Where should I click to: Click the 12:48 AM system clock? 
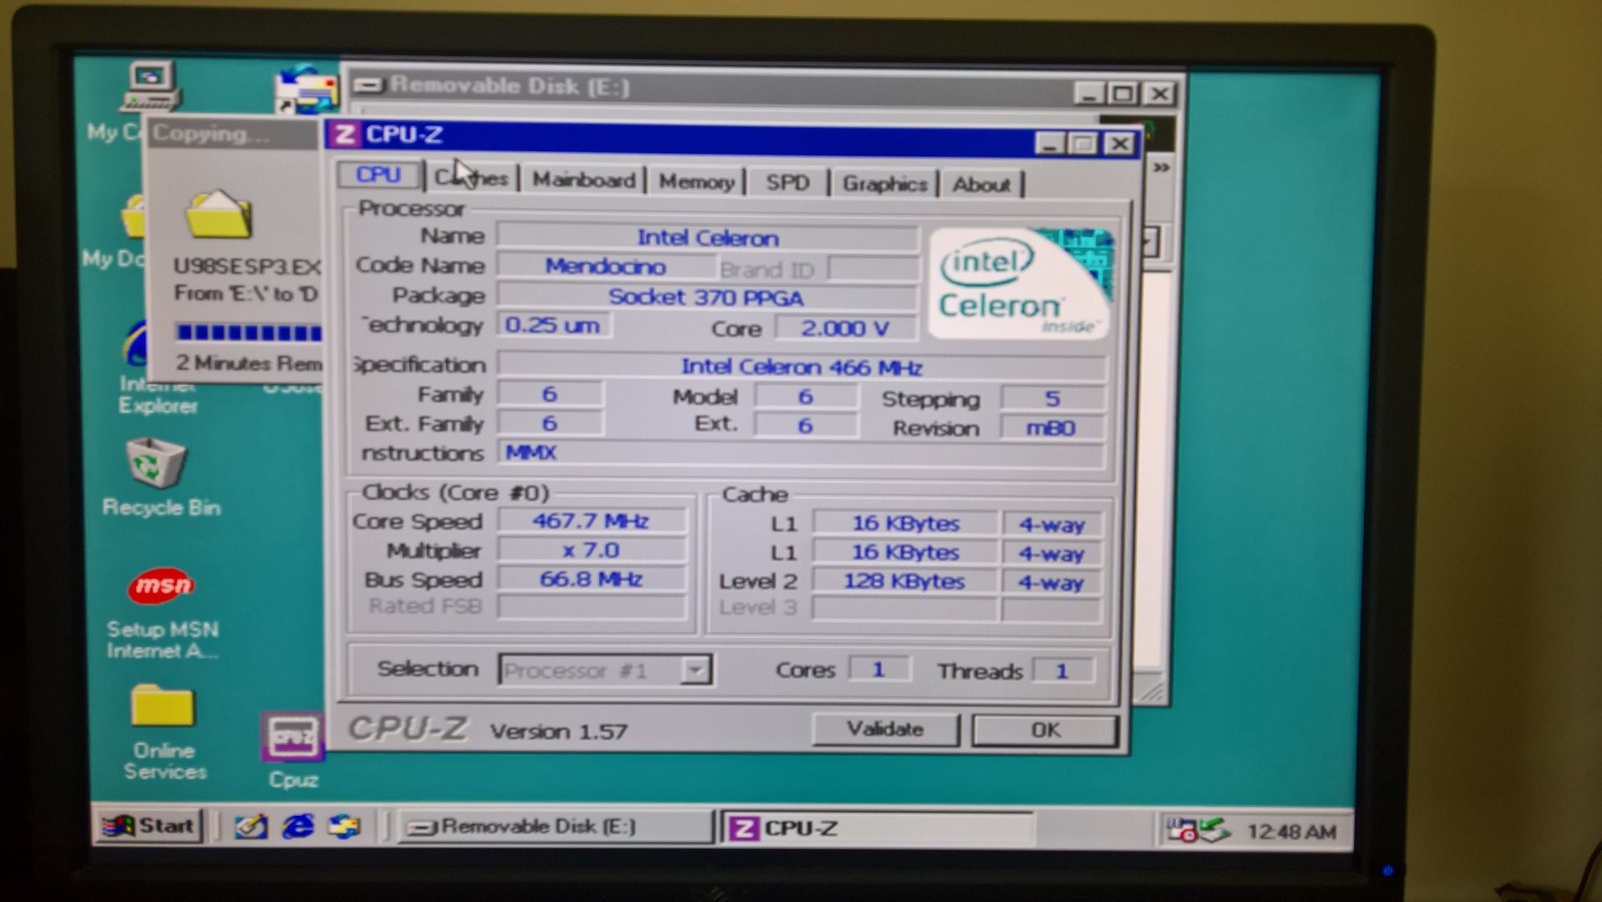coord(1290,832)
